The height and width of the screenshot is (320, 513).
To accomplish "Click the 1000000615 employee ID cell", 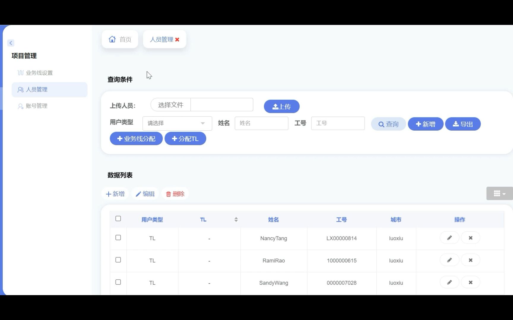I will point(342,261).
